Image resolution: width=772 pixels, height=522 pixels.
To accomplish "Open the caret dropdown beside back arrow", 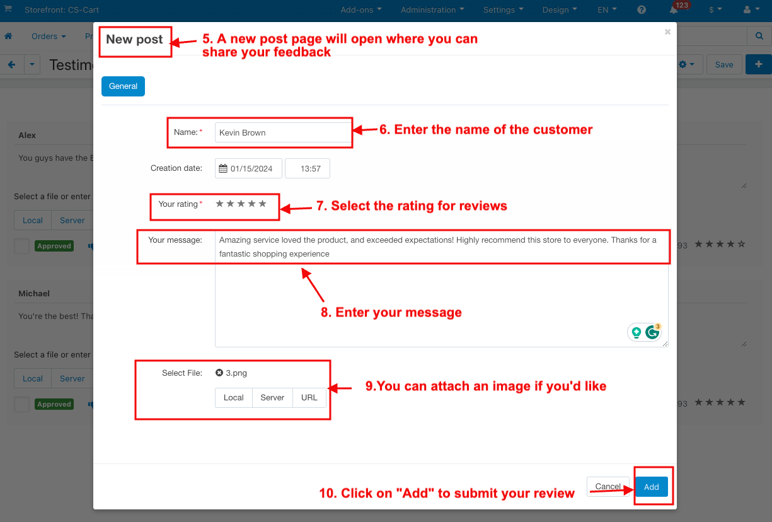I will 32,64.
